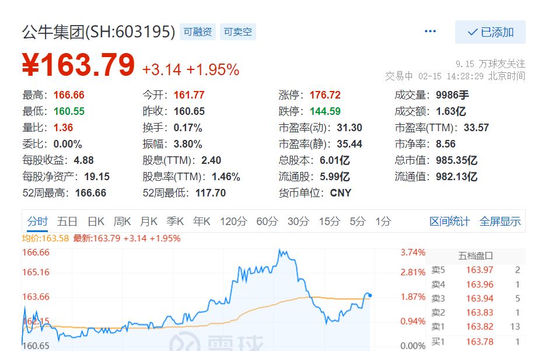Select the 分时 chart tab
Viewport: 545px width, 351px height.
click(x=37, y=222)
